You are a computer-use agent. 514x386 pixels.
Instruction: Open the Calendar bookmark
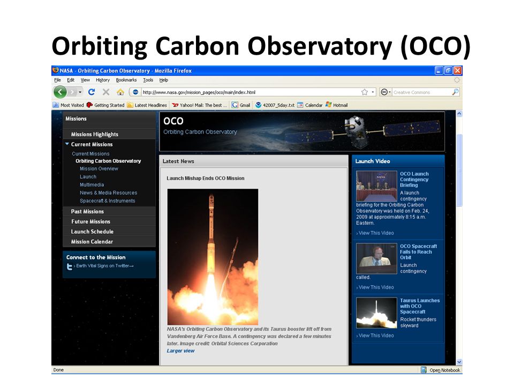(x=310, y=105)
